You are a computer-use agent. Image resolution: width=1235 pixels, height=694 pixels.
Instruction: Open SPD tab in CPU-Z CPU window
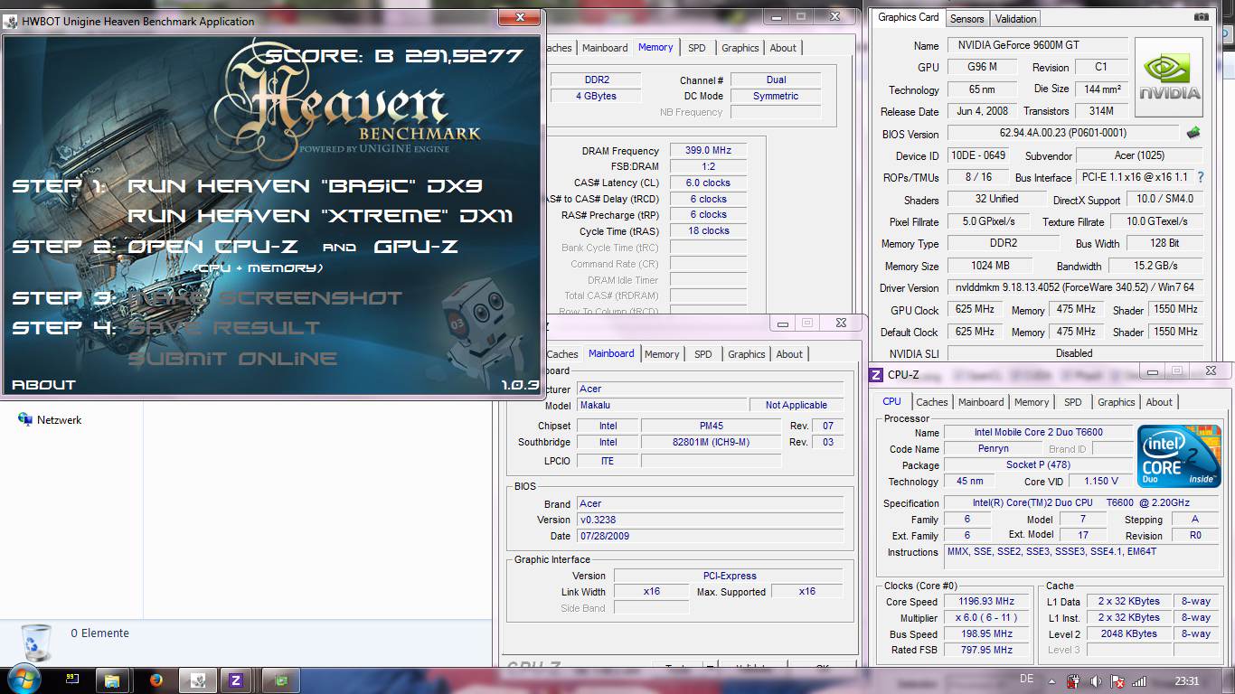coord(1072,402)
